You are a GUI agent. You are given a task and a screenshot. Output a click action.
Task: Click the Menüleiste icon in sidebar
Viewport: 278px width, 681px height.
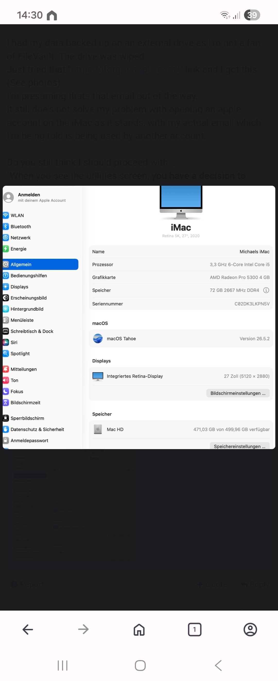pos(6,320)
